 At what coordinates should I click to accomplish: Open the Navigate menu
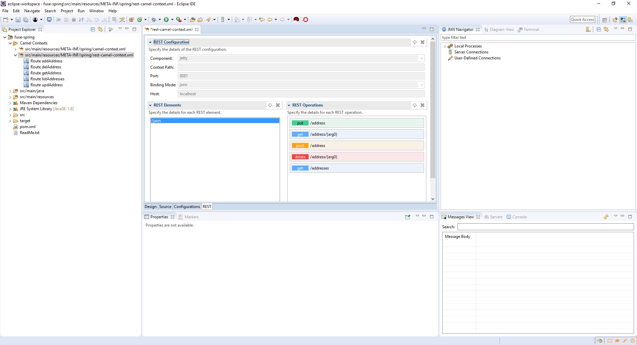(32, 11)
